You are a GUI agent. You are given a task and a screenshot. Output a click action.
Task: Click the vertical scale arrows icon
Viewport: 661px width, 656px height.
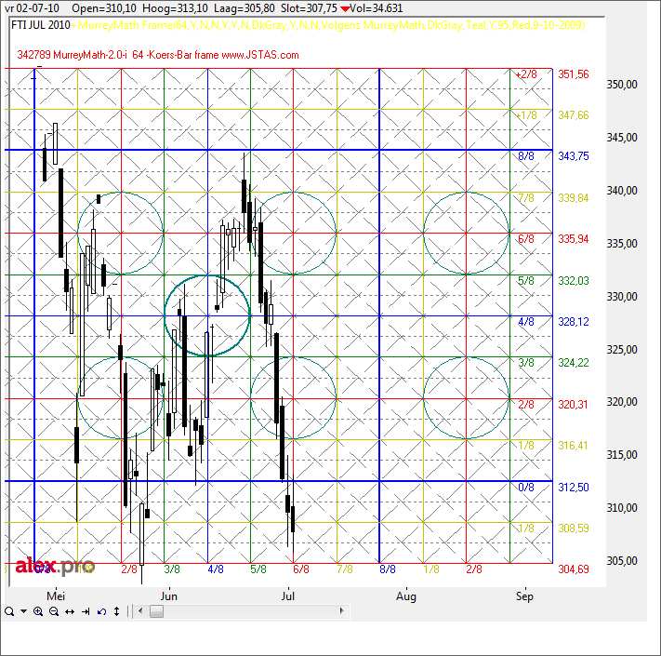click(115, 611)
